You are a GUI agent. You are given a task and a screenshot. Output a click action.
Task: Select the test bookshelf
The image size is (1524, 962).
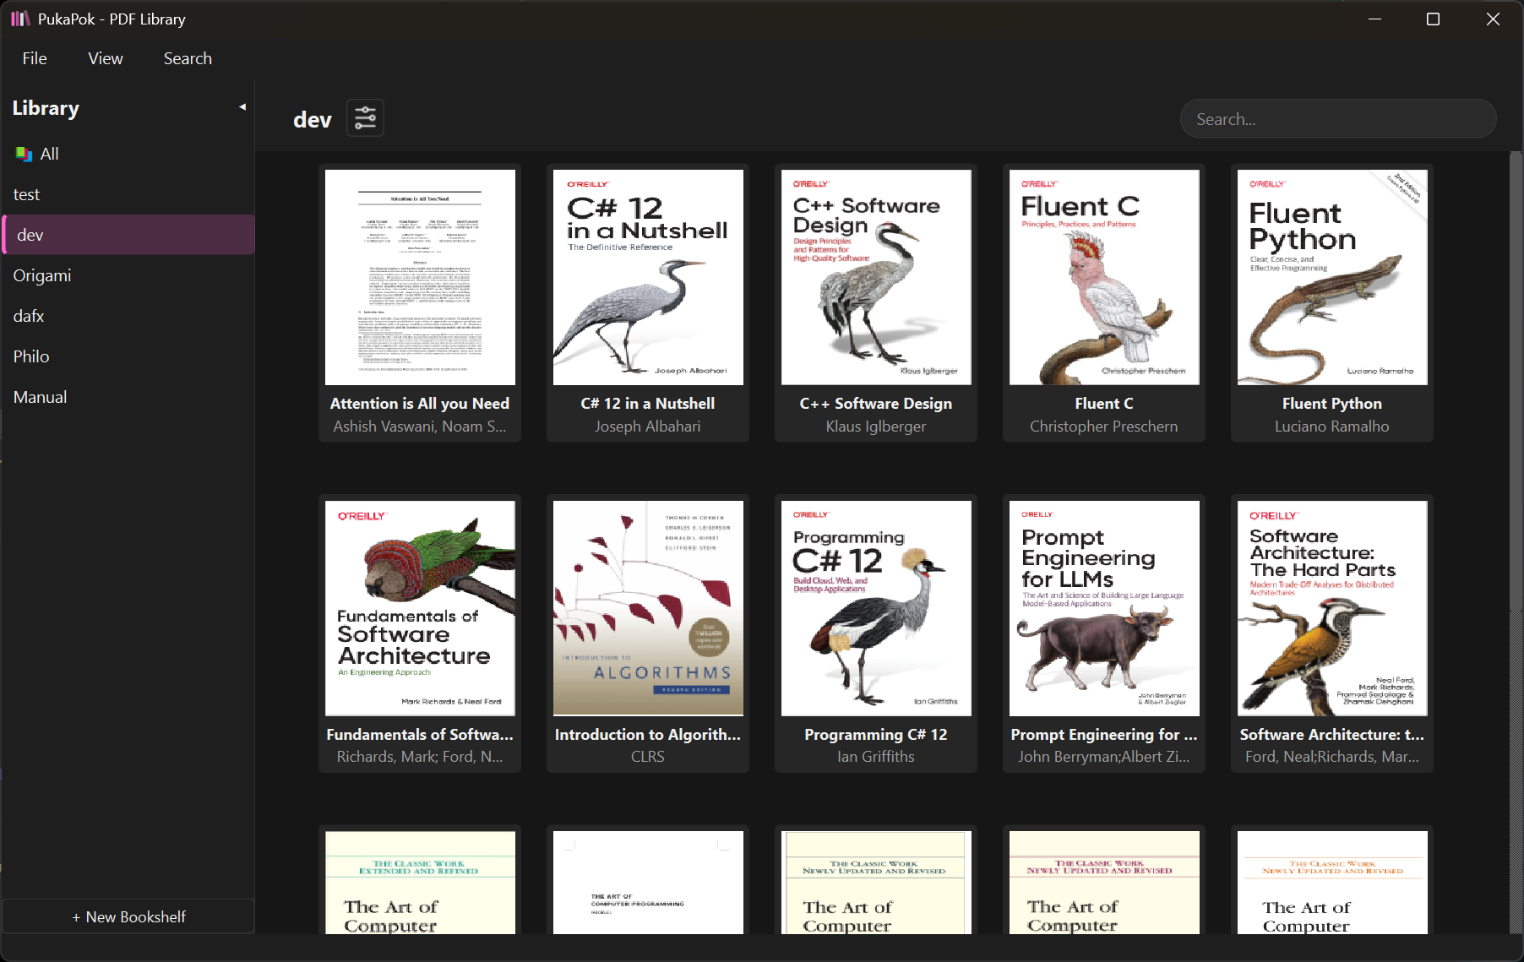[26, 194]
